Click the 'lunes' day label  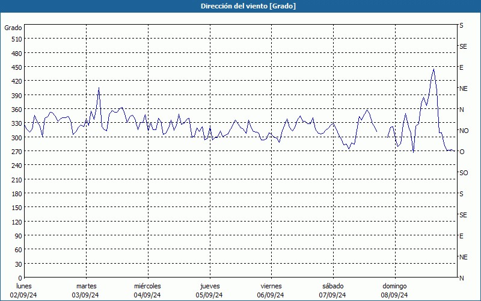point(24,287)
